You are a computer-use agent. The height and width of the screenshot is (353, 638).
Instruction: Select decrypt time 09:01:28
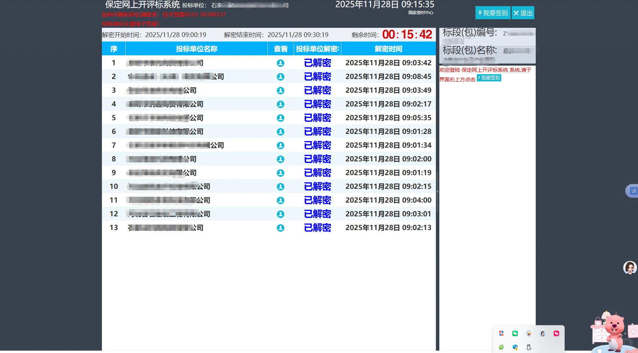pyautogui.click(x=388, y=132)
